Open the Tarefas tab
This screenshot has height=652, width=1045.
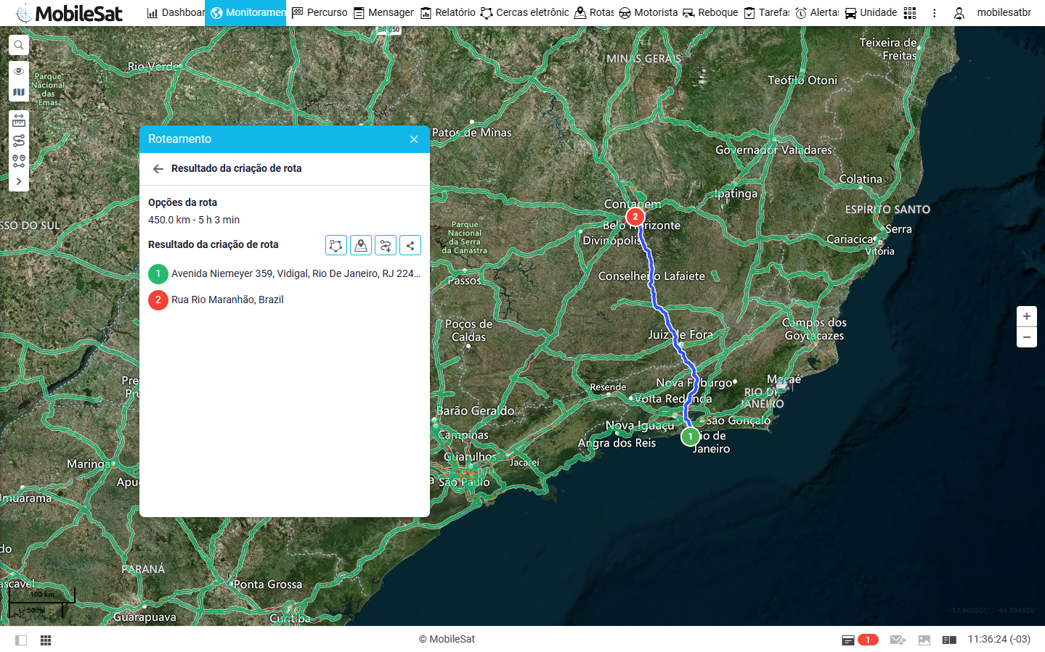coord(767,12)
